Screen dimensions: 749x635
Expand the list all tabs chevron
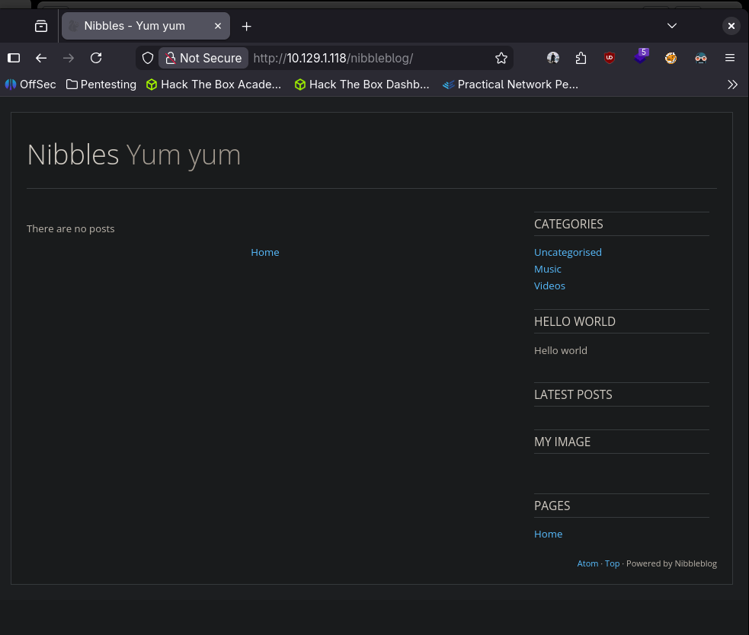[x=672, y=26]
